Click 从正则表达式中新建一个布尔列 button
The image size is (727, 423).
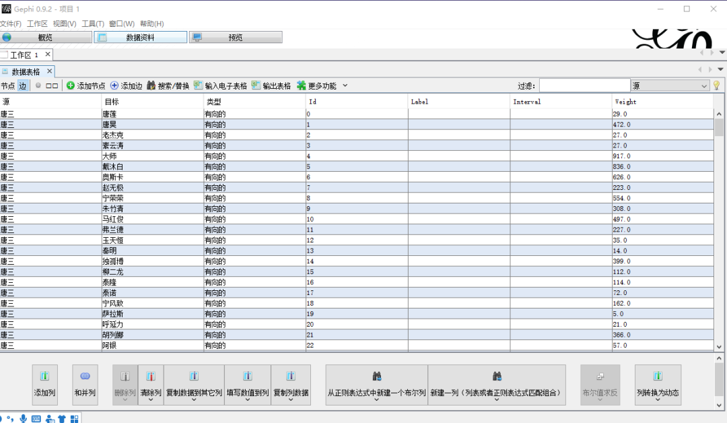(x=376, y=385)
